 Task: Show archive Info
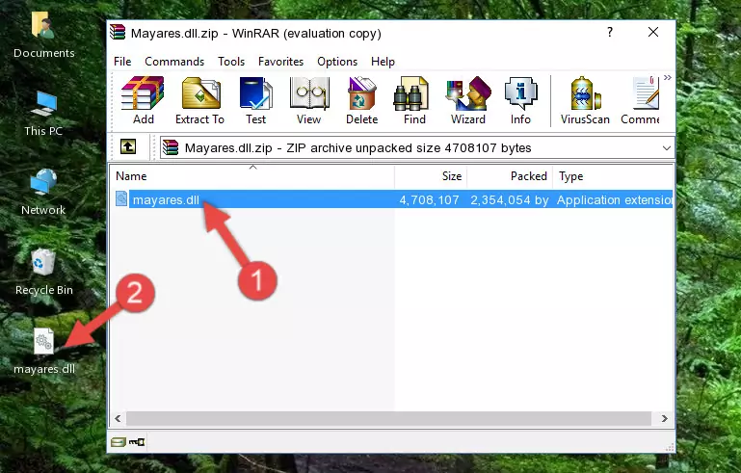click(x=520, y=100)
